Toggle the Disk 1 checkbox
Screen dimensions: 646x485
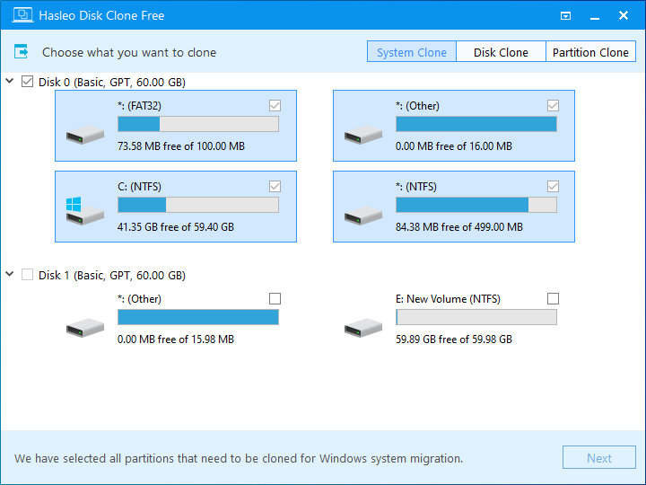point(27,274)
